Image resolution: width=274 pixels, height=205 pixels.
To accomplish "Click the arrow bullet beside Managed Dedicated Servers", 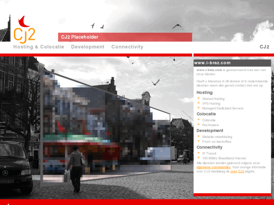I will [198, 108].
